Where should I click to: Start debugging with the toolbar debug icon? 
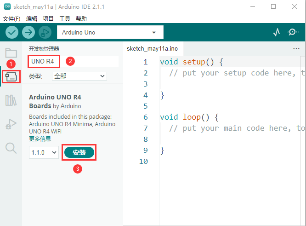pyautogui.click(x=45, y=32)
